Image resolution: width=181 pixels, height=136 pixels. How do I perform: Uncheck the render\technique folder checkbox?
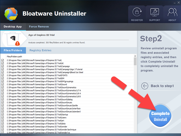click(3, 130)
